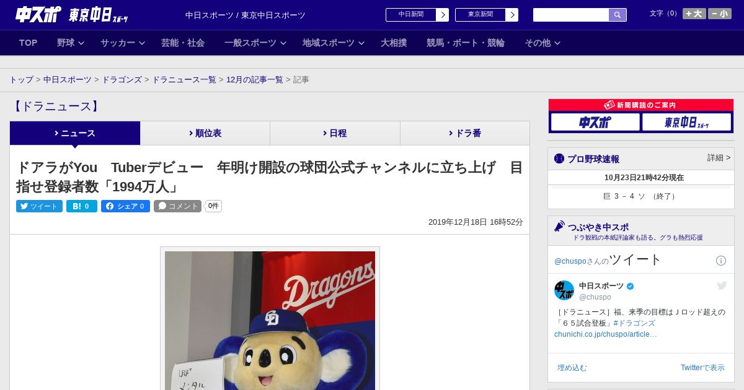Open プロ野球速報 heading link
The image size is (744, 390).
pyautogui.click(x=593, y=158)
